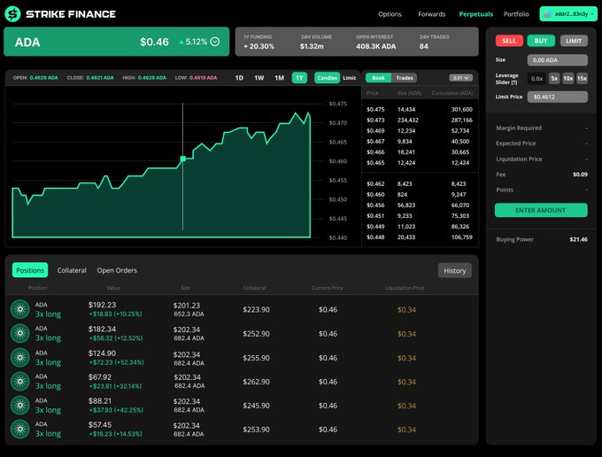The width and height of the screenshot is (602, 457).
Task: Click the $262.90 collateral value
Action: click(256, 382)
